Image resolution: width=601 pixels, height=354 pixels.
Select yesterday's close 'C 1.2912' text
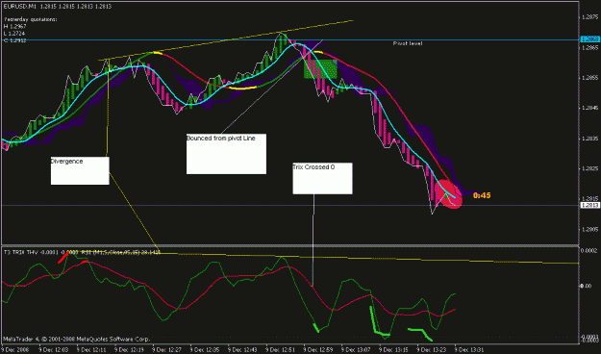[15, 40]
